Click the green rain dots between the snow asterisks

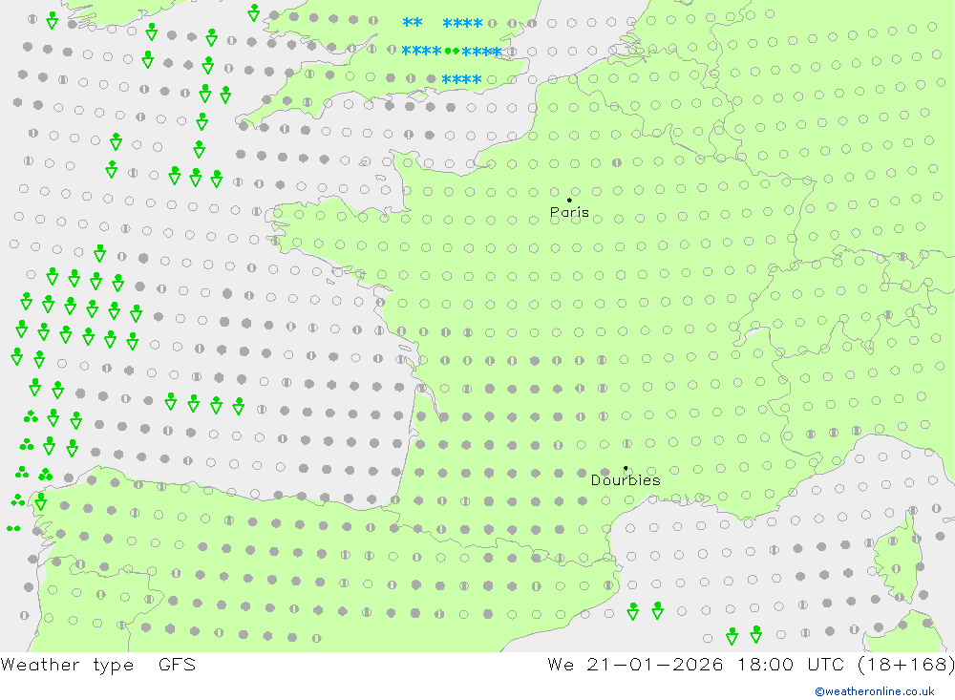coord(452,52)
